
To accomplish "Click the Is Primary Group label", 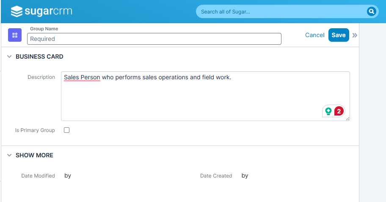I will tap(35, 130).
